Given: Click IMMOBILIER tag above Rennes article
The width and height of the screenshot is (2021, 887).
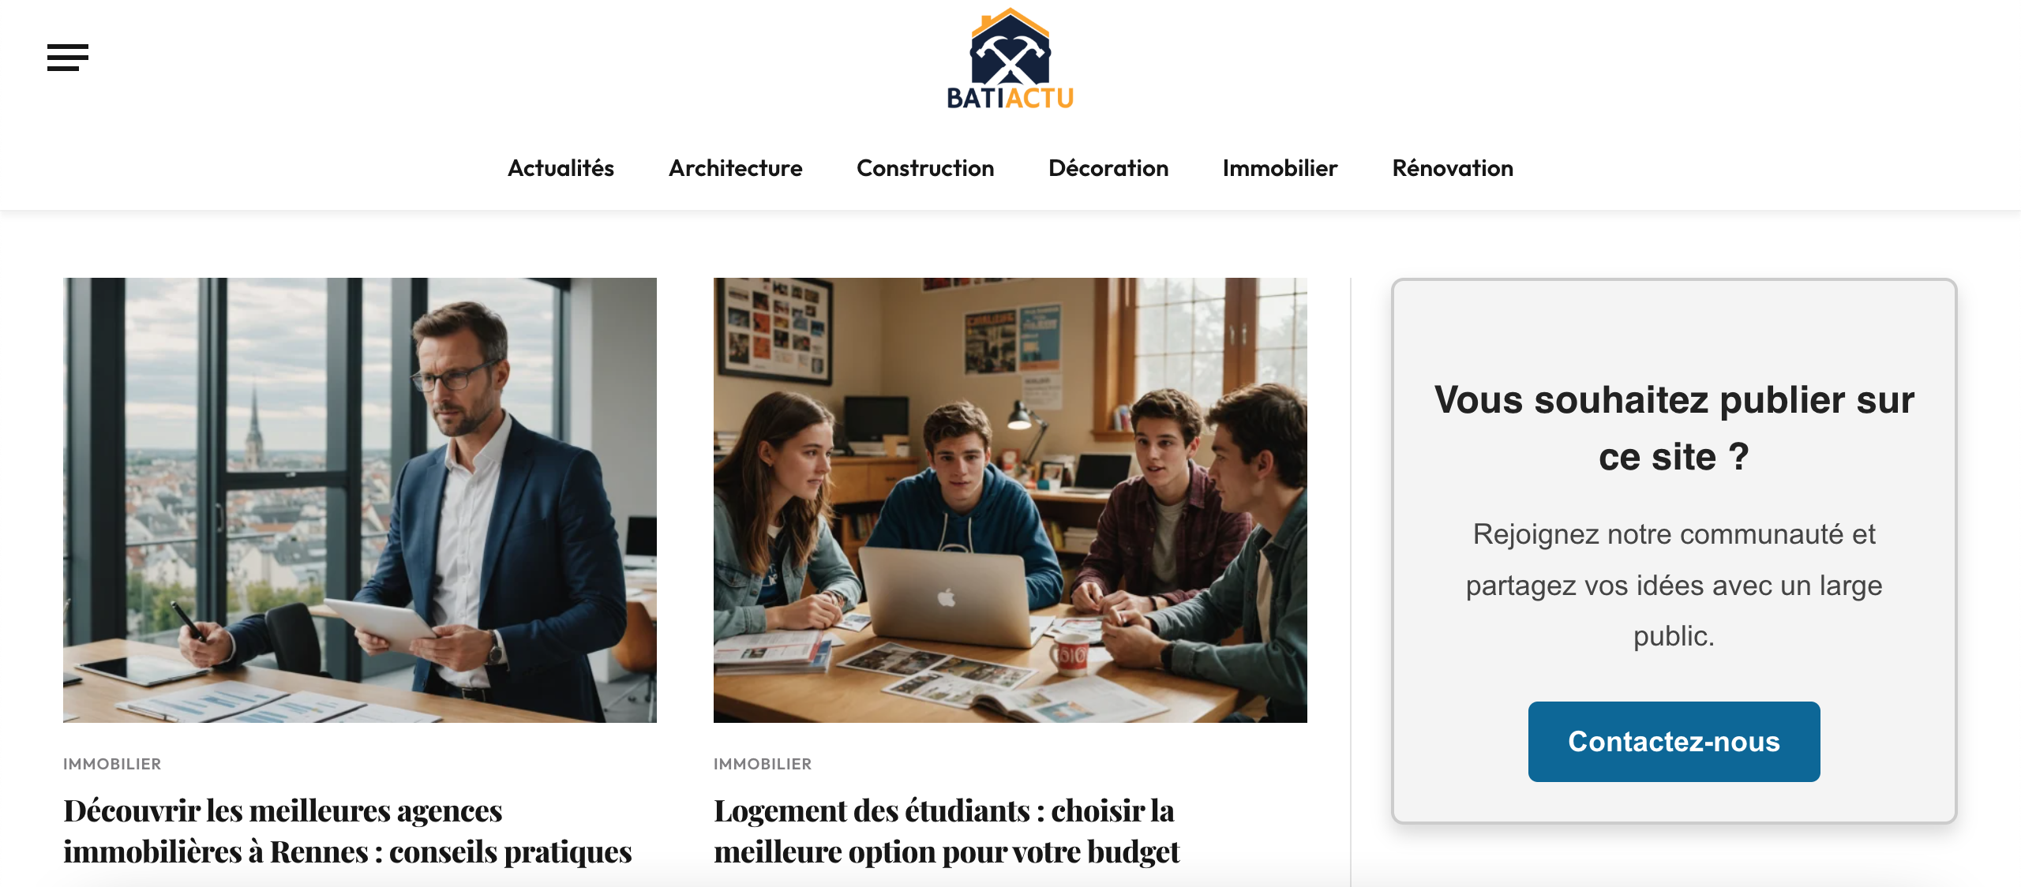Looking at the screenshot, I should tap(112, 764).
